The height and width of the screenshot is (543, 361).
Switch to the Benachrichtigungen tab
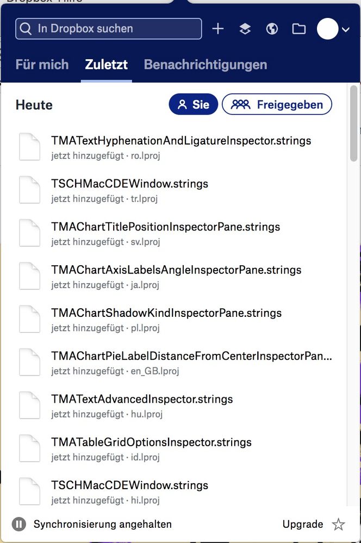click(x=205, y=65)
